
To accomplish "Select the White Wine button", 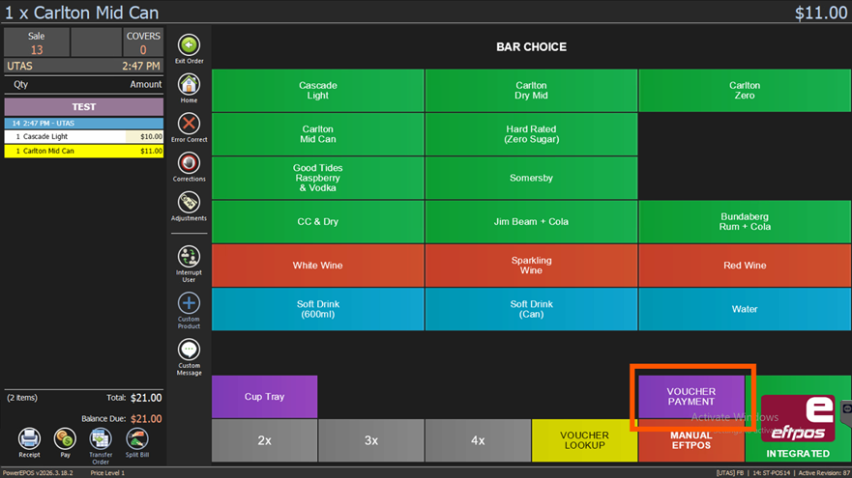I will click(x=318, y=266).
